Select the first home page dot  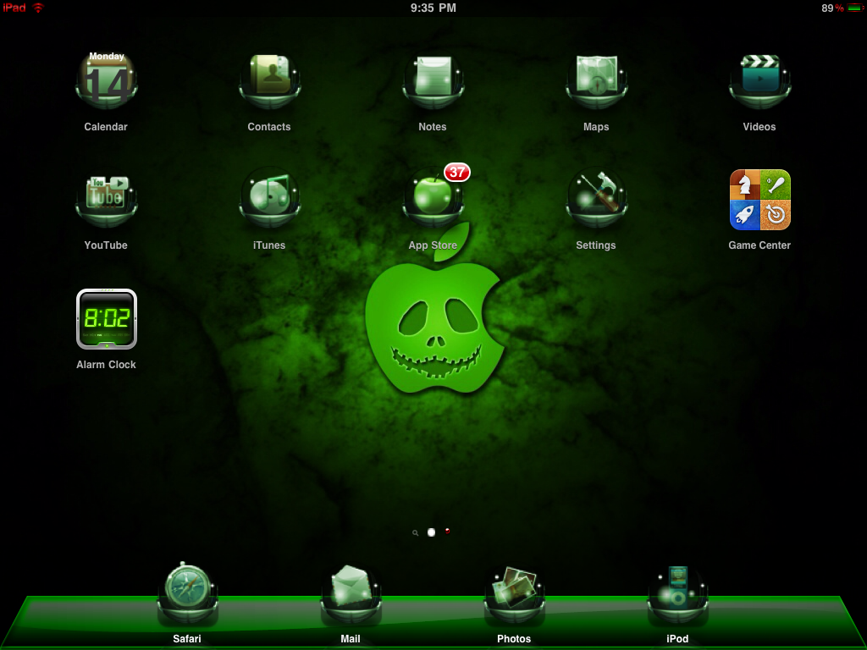click(431, 532)
